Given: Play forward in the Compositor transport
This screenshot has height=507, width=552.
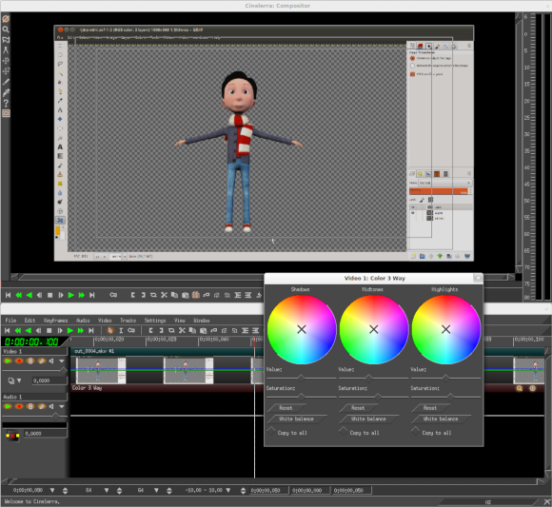Looking at the screenshot, I should [x=70, y=295].
